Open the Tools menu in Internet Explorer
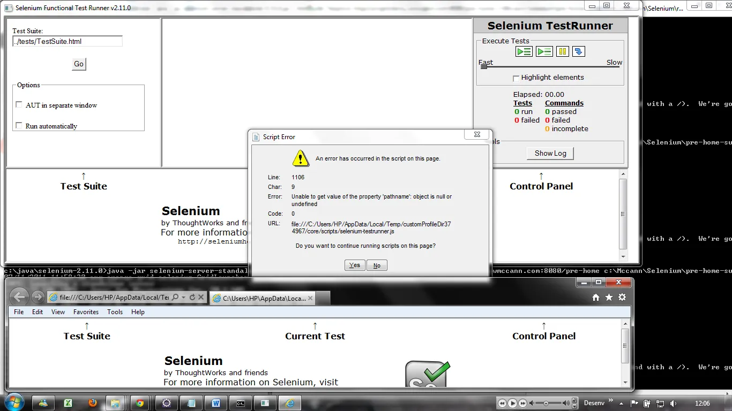Image resolution: width=732 pixels, height=411 pixels. [x=115, y=312]
